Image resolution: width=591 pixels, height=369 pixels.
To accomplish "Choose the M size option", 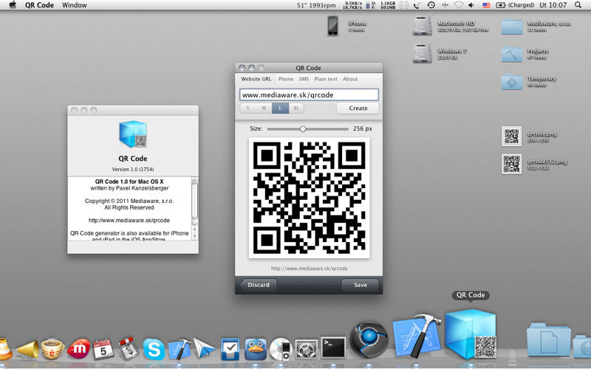I will coord(264,108).
